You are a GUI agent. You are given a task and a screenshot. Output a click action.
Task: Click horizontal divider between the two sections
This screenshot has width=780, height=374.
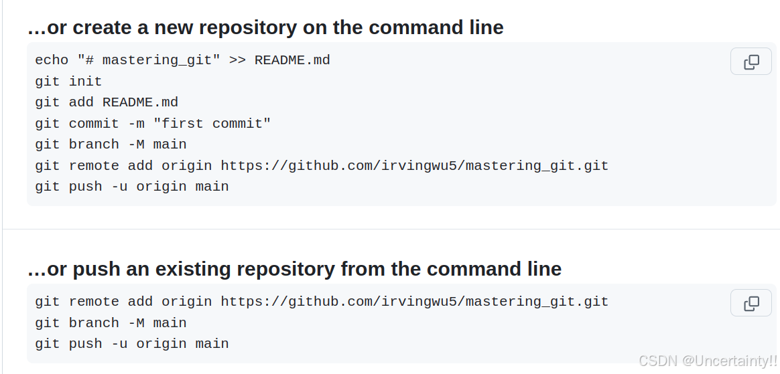(x=391, y=229)
